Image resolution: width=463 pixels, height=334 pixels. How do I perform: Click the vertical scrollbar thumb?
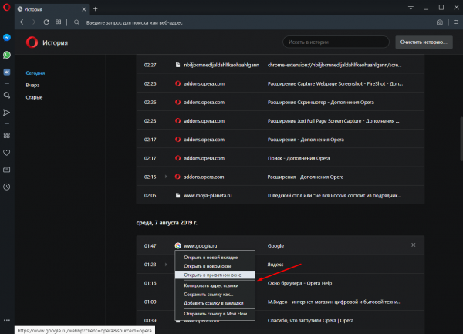[x=461, y=139]
